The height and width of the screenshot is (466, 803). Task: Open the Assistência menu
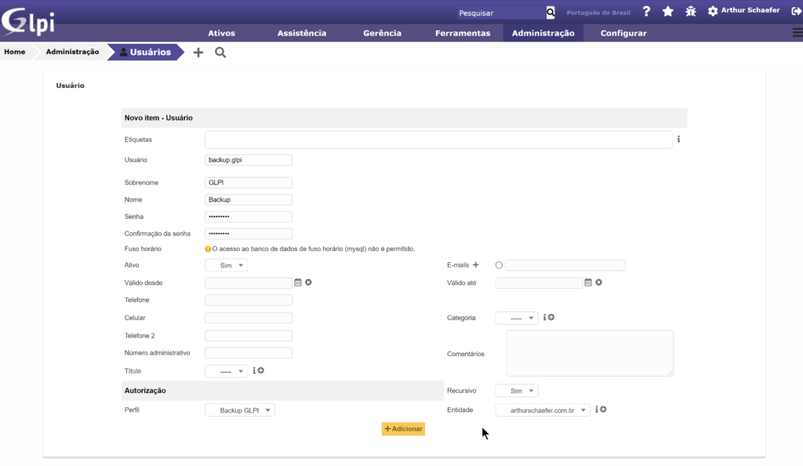coord(302,33)
